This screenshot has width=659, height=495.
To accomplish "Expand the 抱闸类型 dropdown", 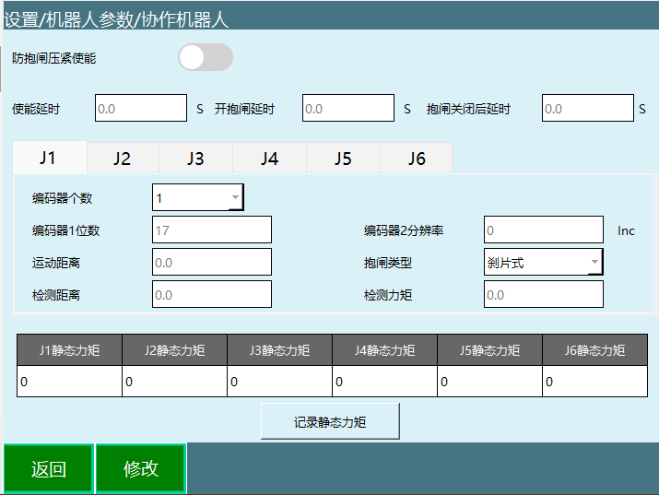I will pyautogui.click(x=543, y=263).
